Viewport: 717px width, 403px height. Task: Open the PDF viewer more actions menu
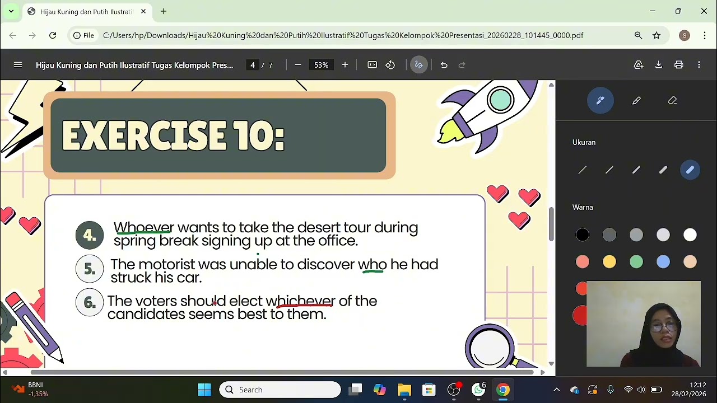(x=699, y=65)
